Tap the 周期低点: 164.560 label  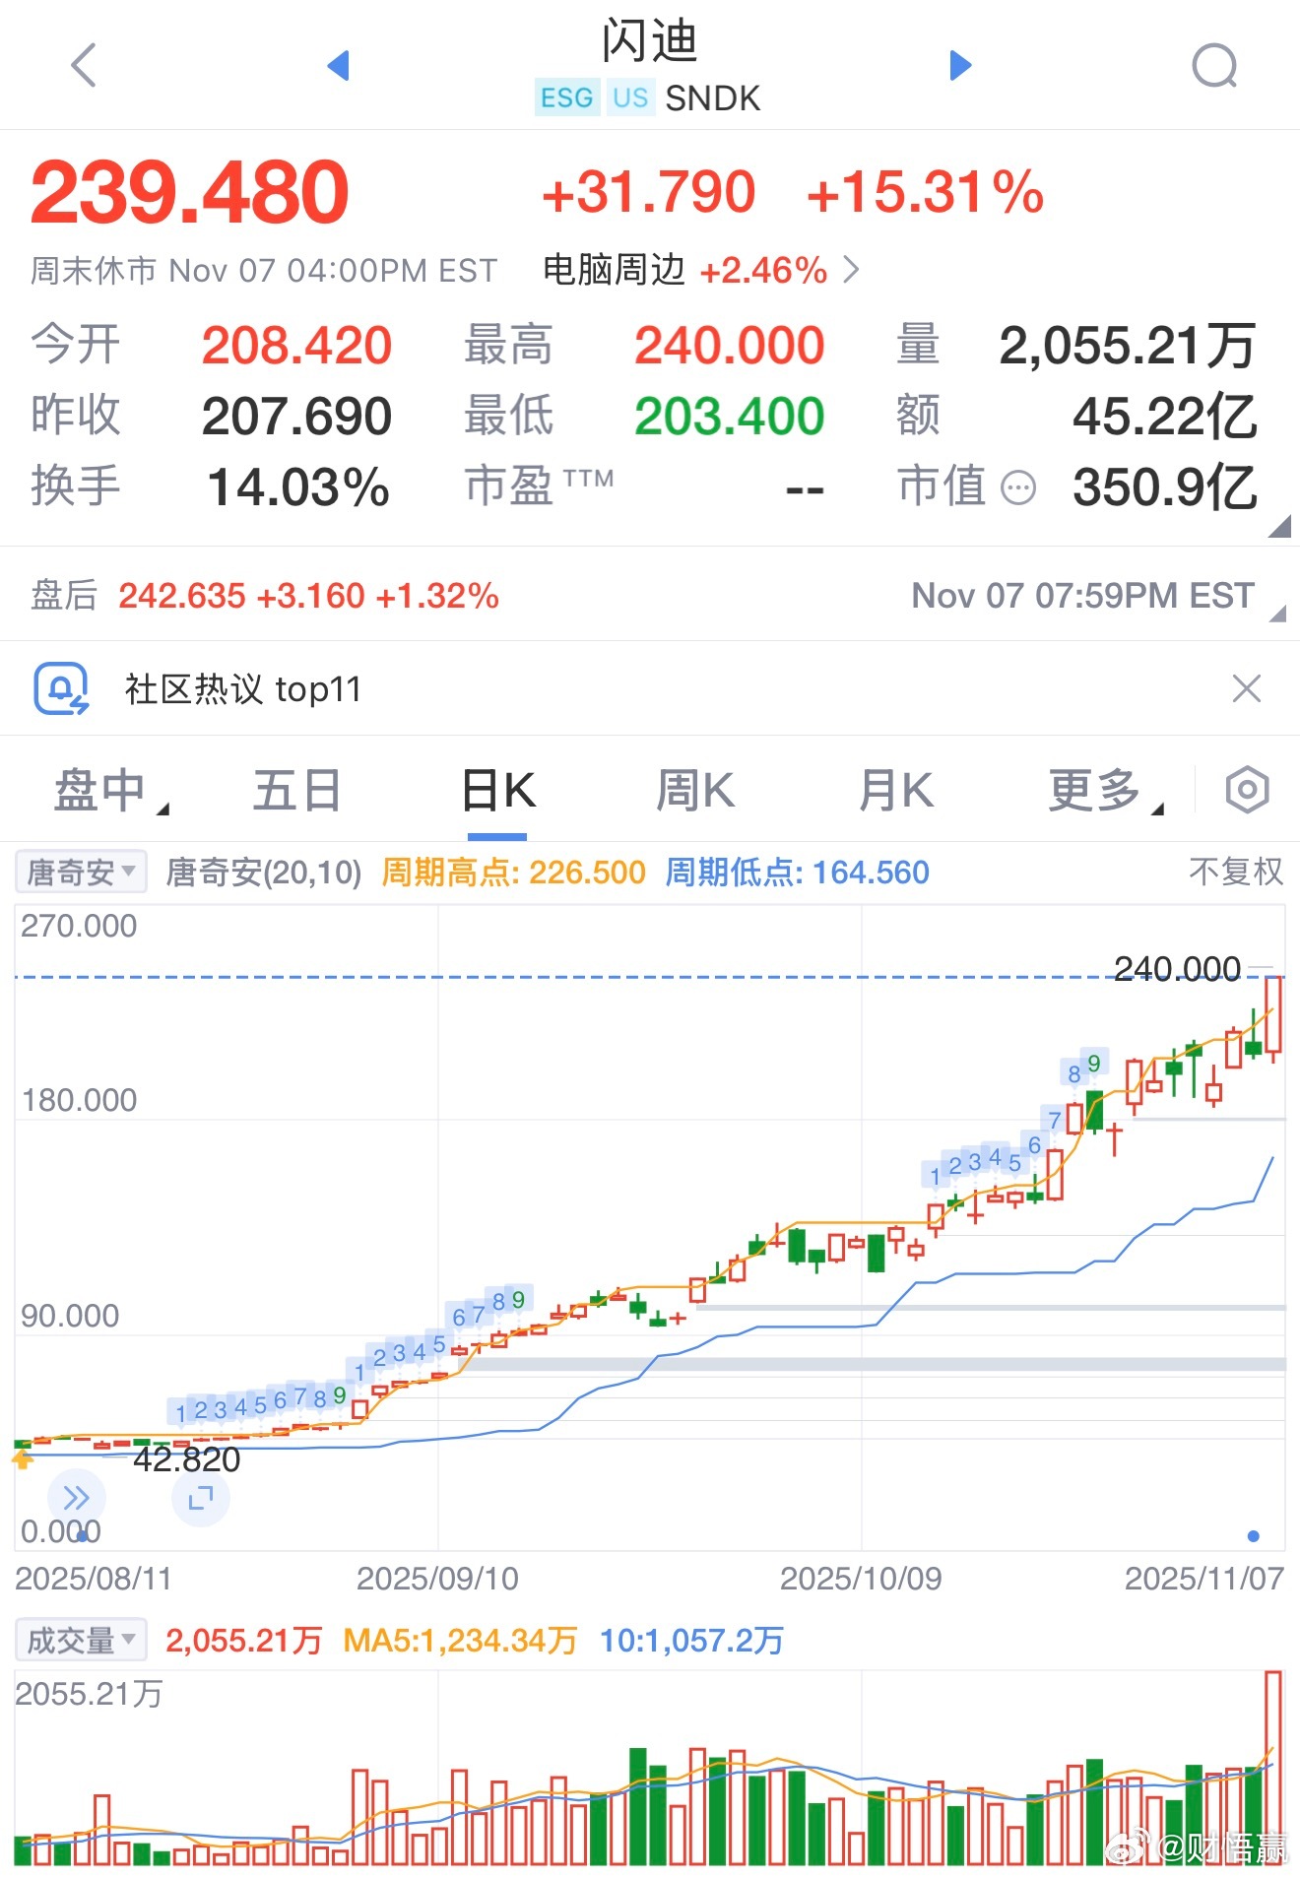797,872
